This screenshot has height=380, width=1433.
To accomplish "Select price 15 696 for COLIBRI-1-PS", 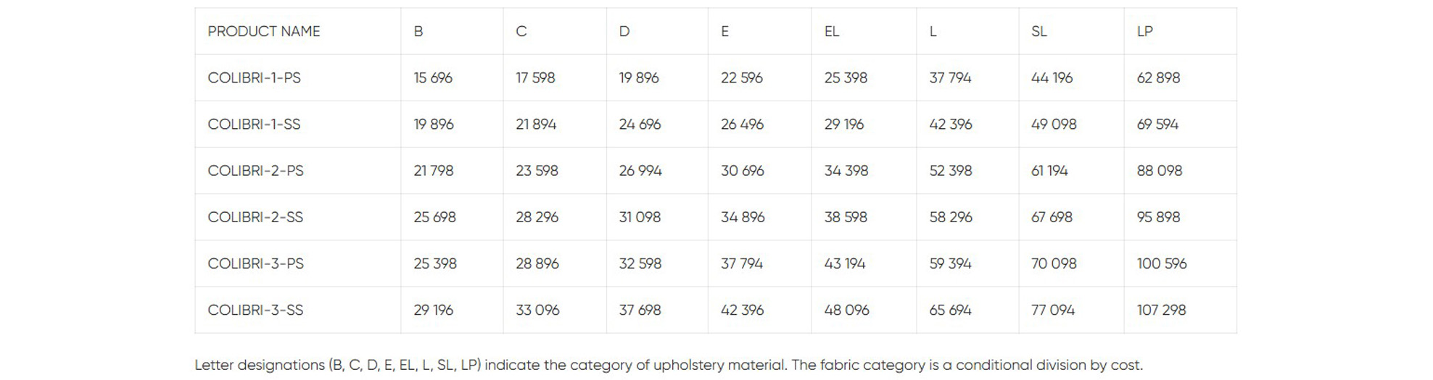I will pos(433,78).
